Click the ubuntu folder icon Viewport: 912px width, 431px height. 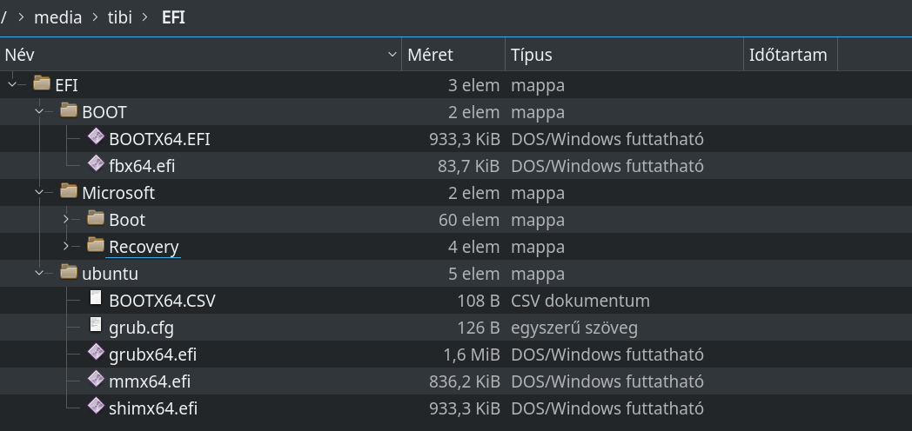tap(69, 272)
